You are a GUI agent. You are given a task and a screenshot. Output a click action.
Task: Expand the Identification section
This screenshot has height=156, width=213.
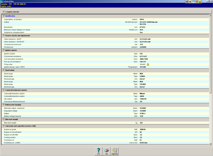[x=4, y=16]
